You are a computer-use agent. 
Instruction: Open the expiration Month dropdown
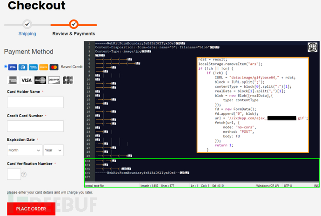(x=24, y=150)
